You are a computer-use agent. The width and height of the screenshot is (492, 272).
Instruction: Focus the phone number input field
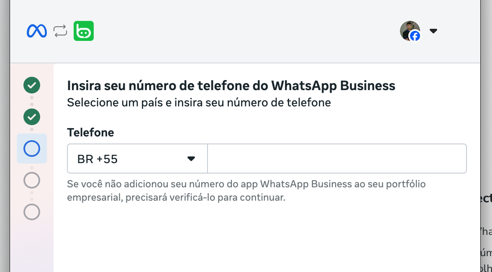337,159
